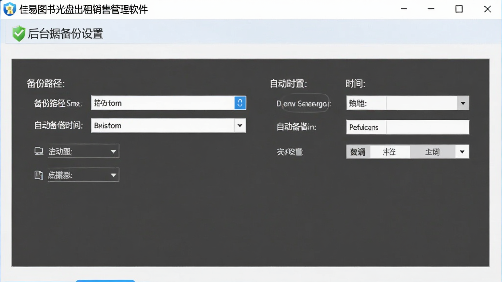Close the application window

click(487, 9)
